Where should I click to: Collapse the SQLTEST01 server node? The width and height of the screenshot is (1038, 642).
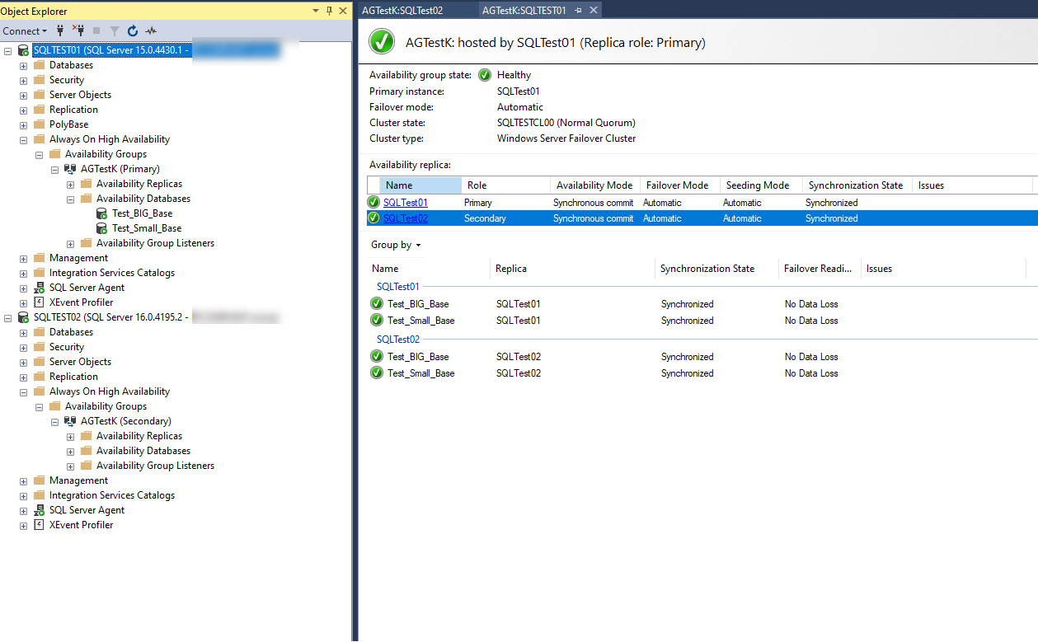(7, 50)
